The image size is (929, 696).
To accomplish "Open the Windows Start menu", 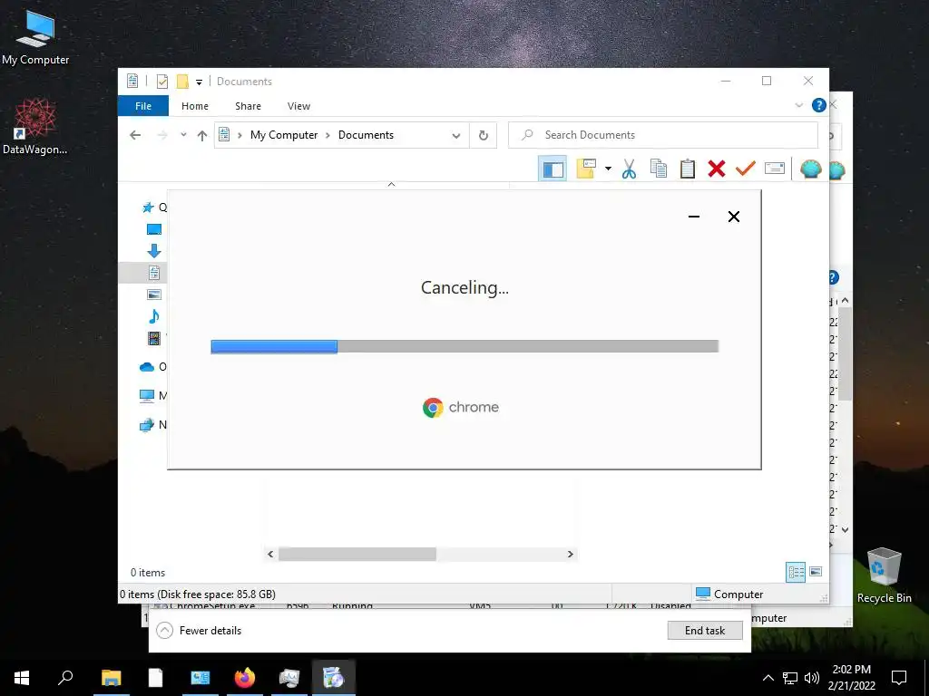I will (22, 678).
